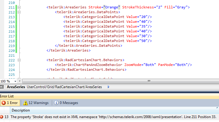Click closing telerik:AreaSeries tag on line 220
The width and height of the screenshot is (219, 122).
pos(69,50)
